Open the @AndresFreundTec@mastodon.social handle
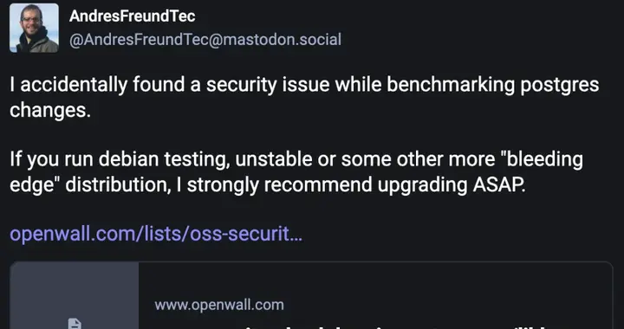 (x=205, y=40)
